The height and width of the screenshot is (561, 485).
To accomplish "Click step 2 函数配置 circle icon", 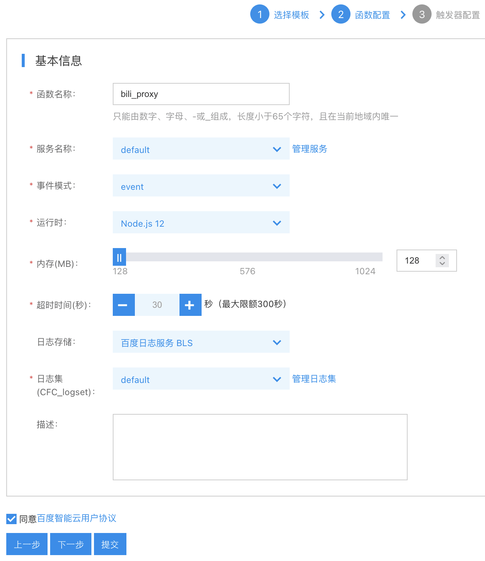I will point(341,14).
